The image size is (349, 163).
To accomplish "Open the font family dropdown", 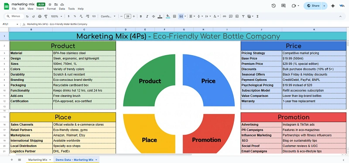I will click(x=108, y=17).
